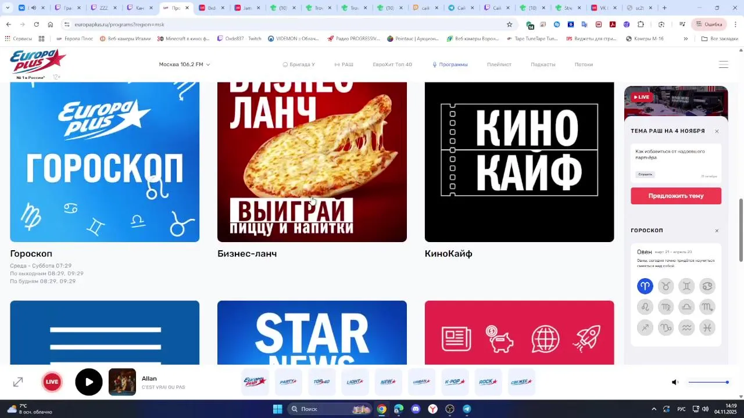Screen dimensions: 744x418
Task: Select the Capricorn zodiac sign icon
Action: (x=666, y=328)
